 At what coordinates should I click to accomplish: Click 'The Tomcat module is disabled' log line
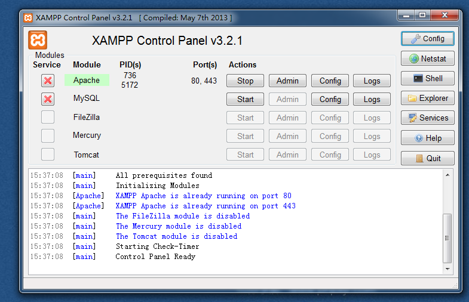176,236
